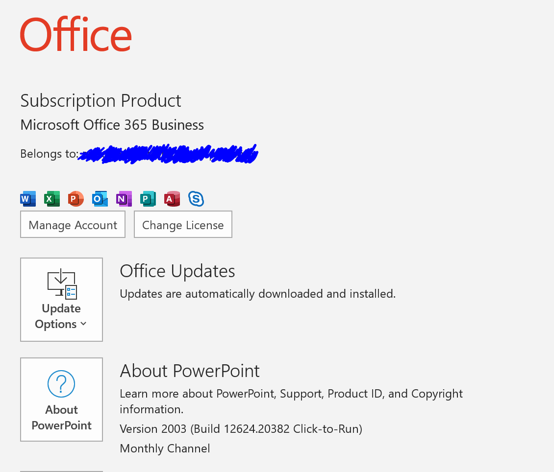Screen dimensions: 554x472
Task: Click the PowerPoint app icon
Action: [76, 199]
